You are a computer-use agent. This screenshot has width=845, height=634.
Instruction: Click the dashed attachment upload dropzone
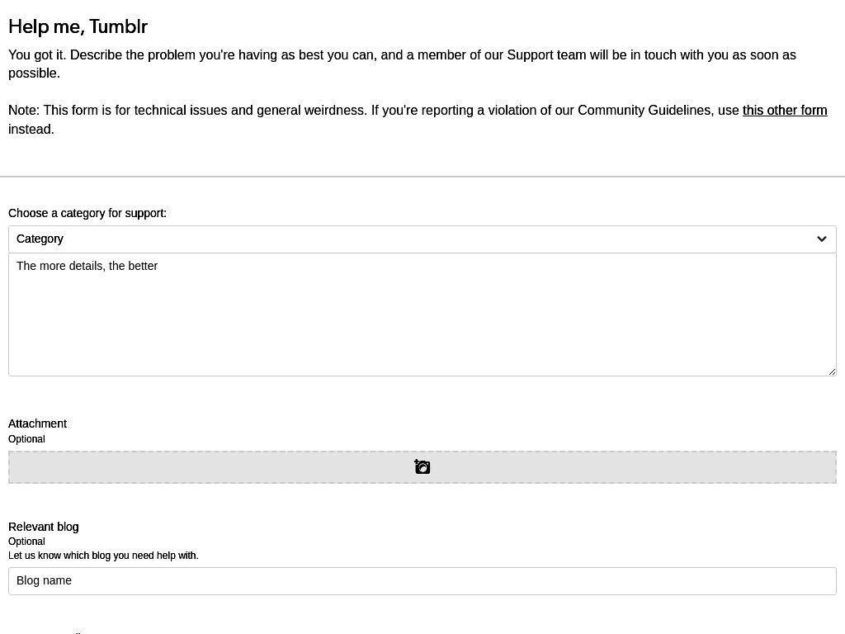coord(422,467)
